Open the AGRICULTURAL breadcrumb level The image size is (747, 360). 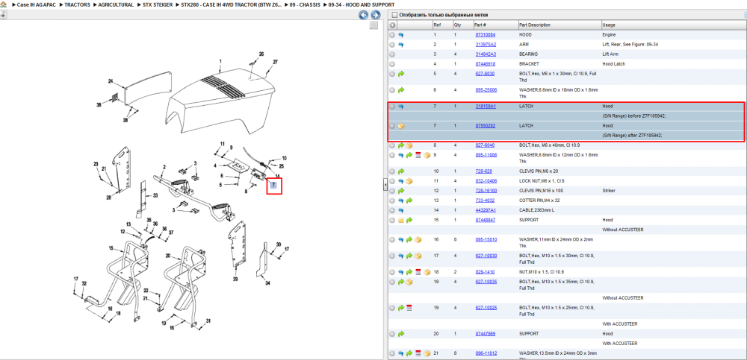pyautogui.click(x=116, y=4)
